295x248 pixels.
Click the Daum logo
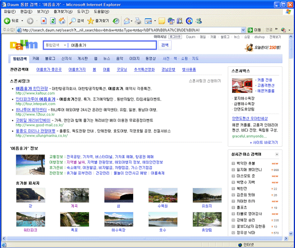pyautogui.click(x=24, y=45)
